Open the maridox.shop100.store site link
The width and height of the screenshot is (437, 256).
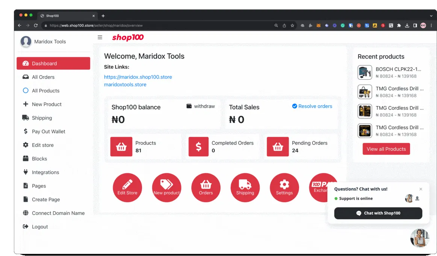[138, 77]
